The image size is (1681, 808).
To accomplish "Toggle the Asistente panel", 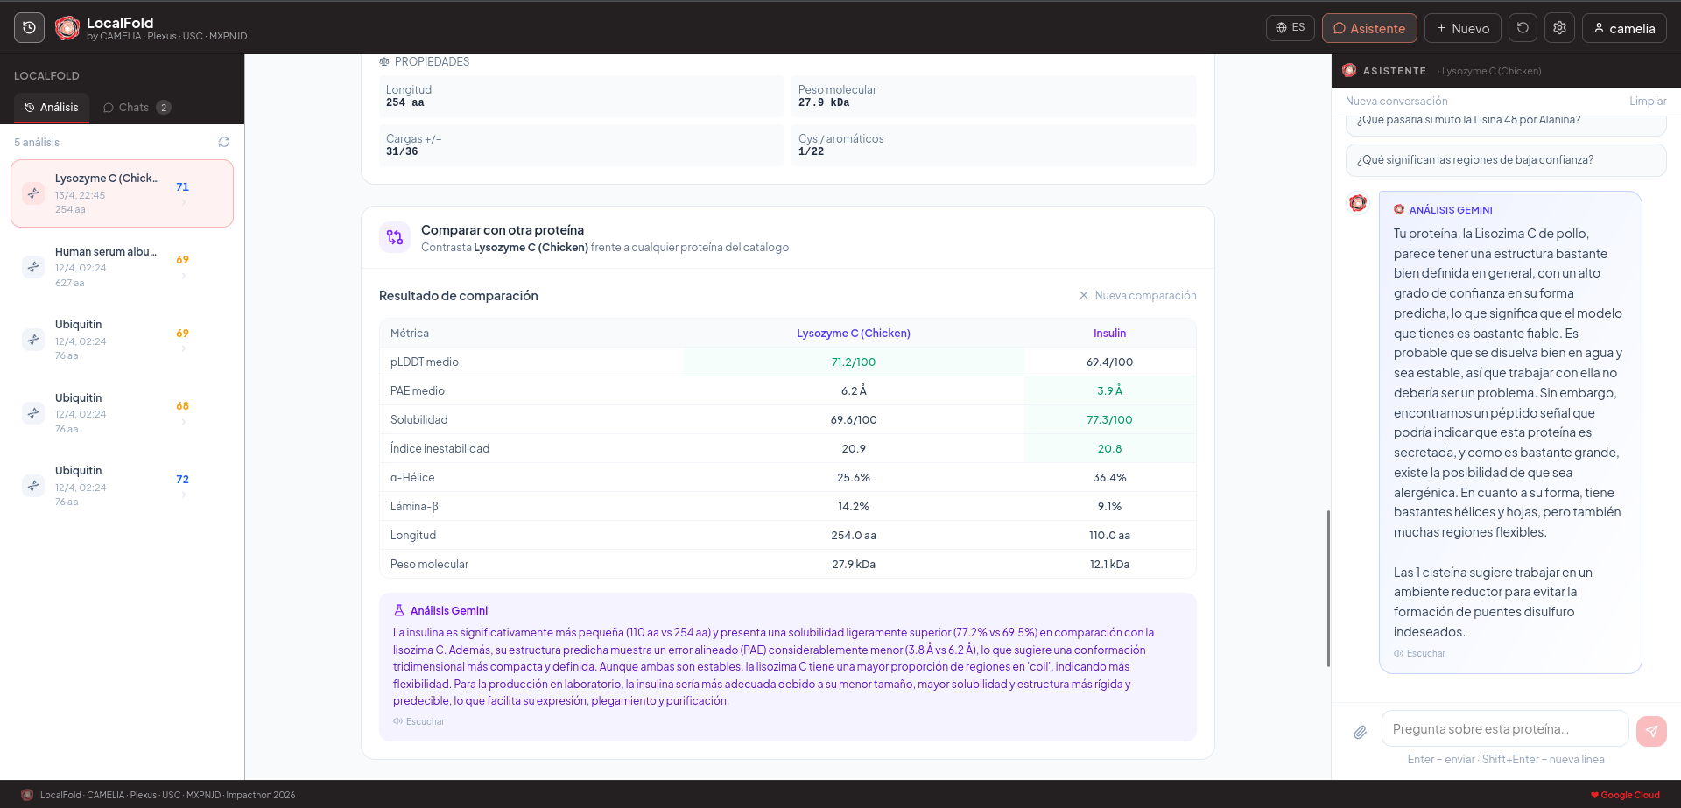I will click(1369, 28).
